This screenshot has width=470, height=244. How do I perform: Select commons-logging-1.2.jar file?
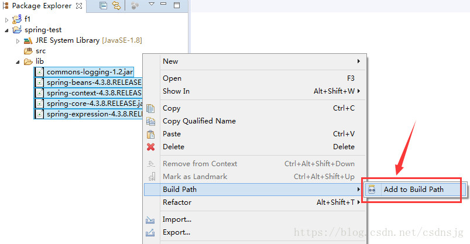tap(90, 72)
